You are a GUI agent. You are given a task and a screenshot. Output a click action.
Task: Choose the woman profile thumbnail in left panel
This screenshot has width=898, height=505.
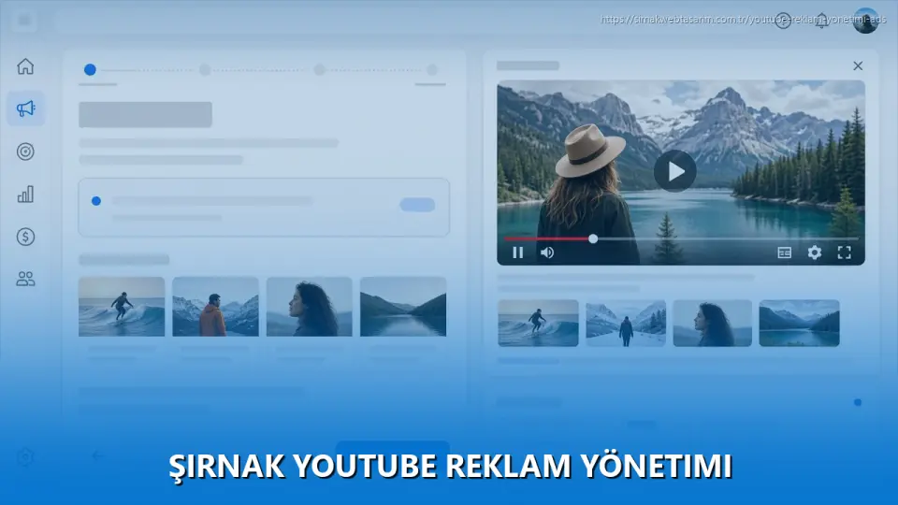(310, 307)
